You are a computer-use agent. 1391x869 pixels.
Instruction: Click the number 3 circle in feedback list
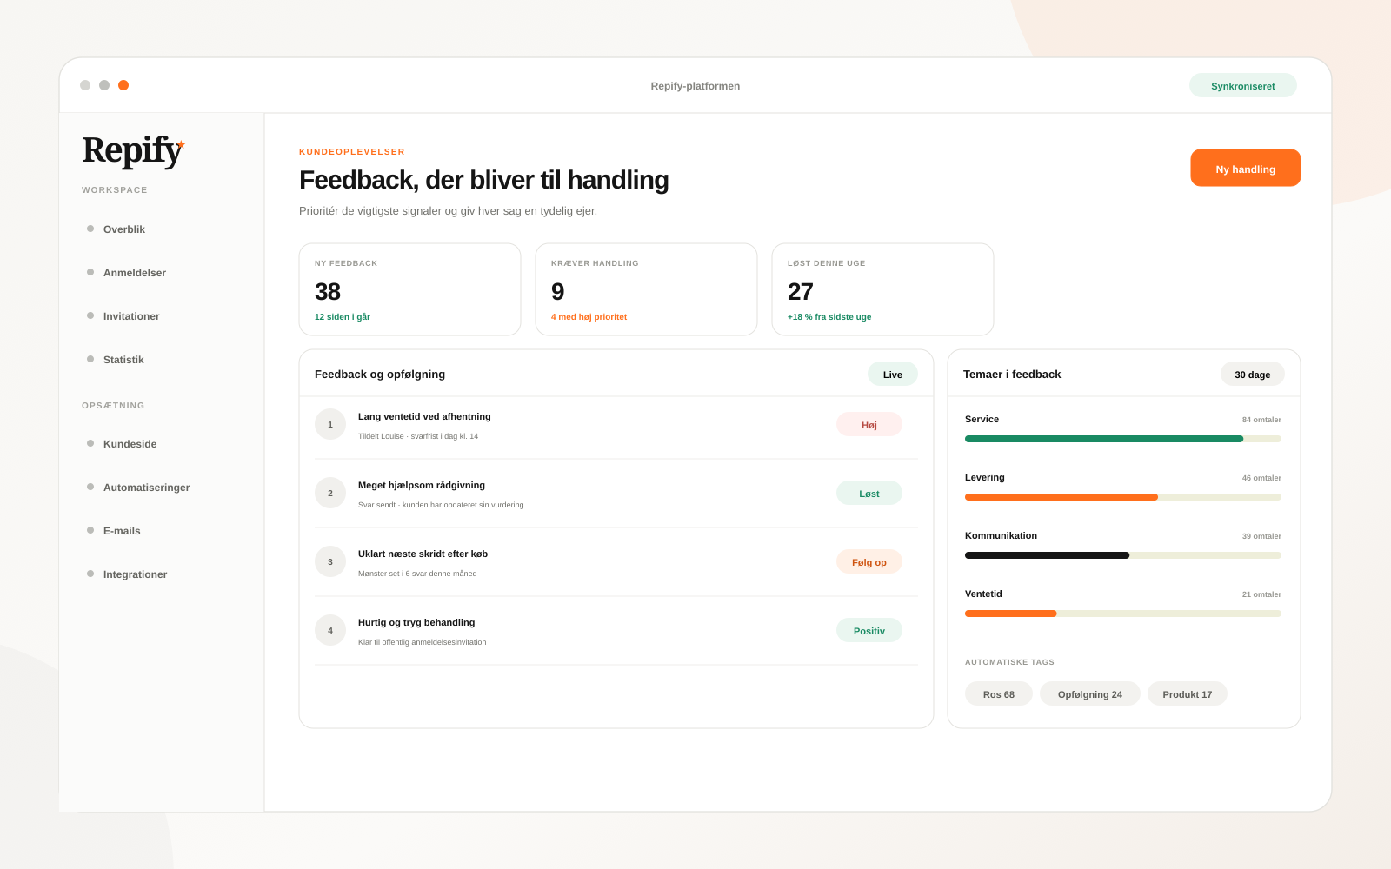(x=330, y=561)
